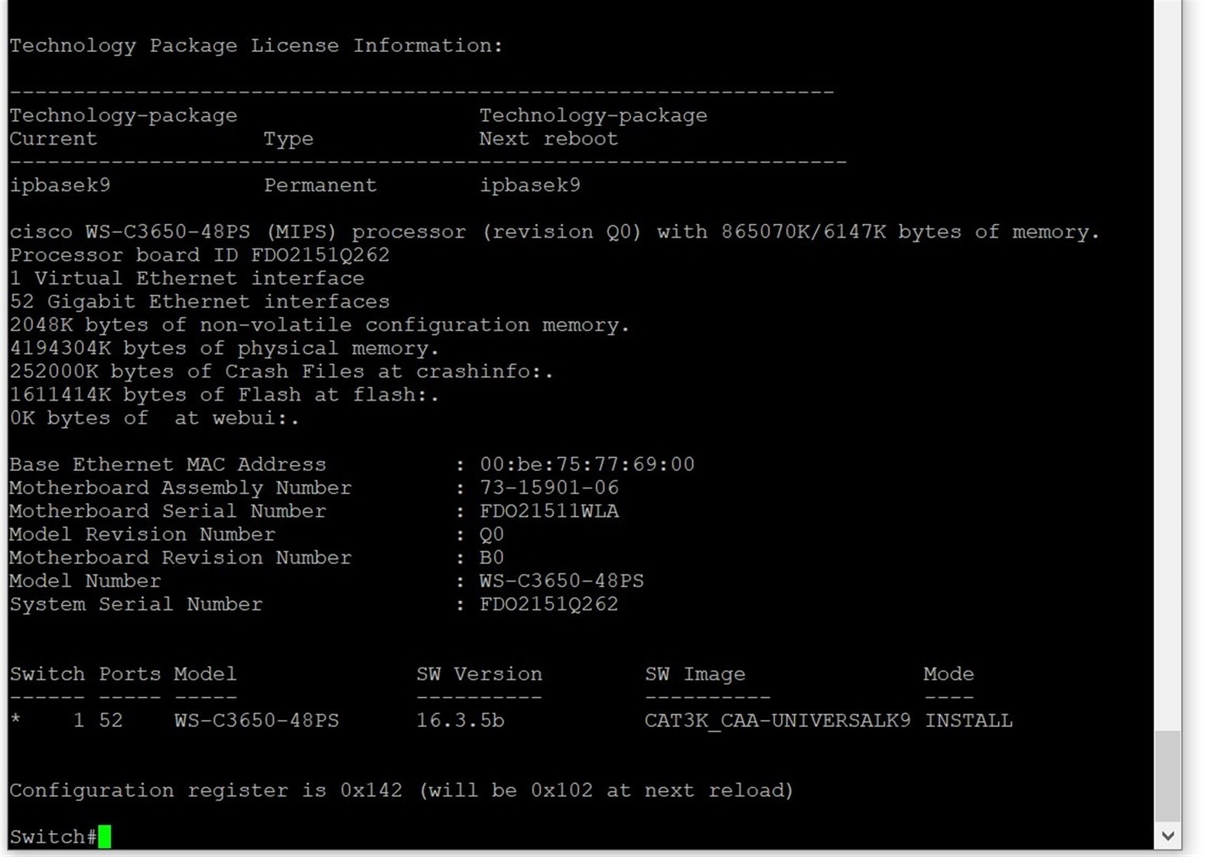Click the '1611414K bytes of Flash' line
The image size is (1224, 857).
coord(225,395)
